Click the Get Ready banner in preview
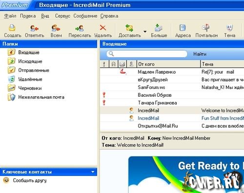244x193 pixels. [186, 175]
